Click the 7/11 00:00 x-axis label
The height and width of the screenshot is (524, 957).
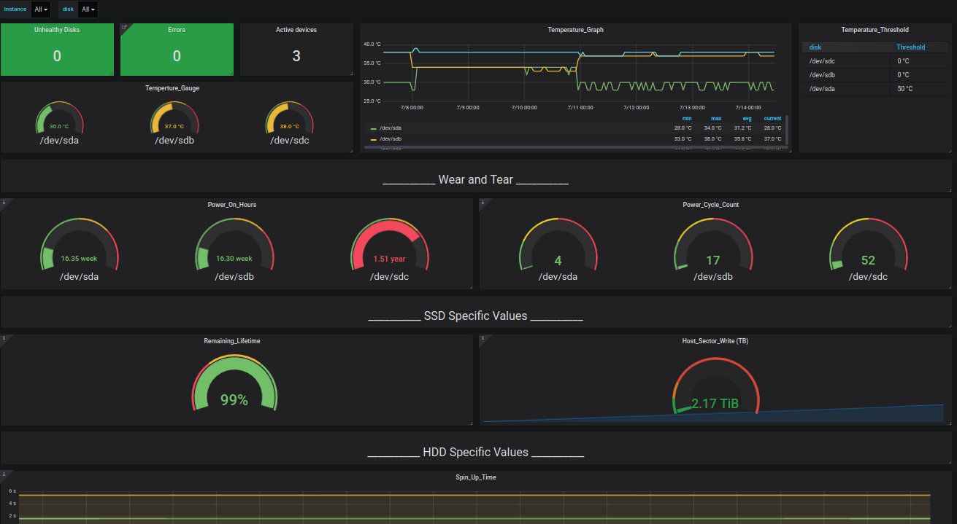coord(579,107)
